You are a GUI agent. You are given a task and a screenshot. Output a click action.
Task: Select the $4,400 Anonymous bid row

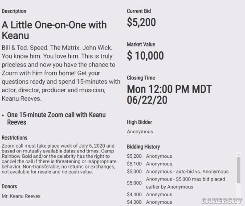coord(150,194)
